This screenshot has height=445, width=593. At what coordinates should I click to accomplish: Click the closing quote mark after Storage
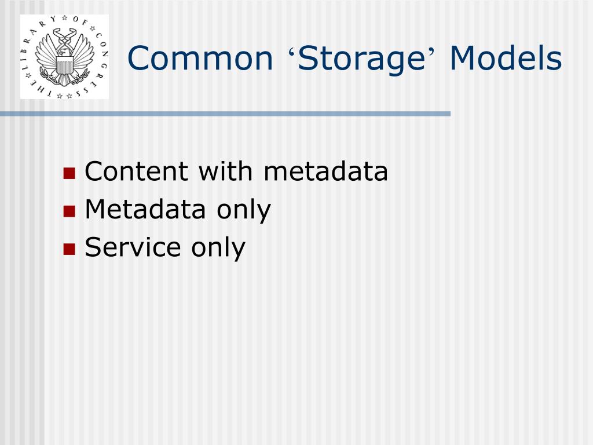click(x=431, y=52)
